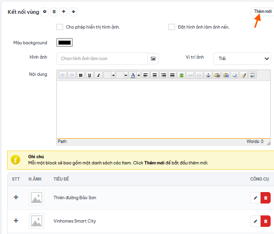Click move handle for Thiên đường Bảo Sơn
The image size is (274, 234).
(16, 197)
